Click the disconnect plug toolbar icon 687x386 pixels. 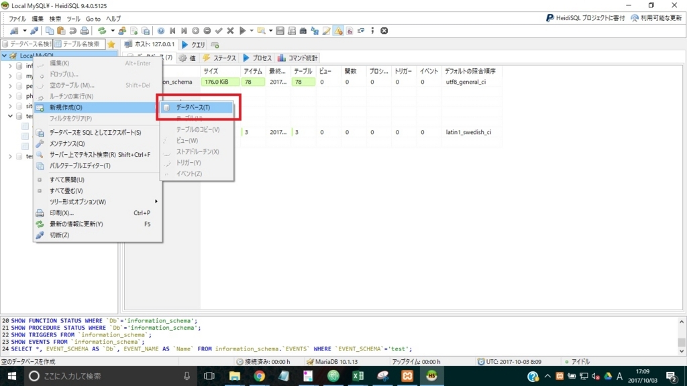[x=34, y=31]
